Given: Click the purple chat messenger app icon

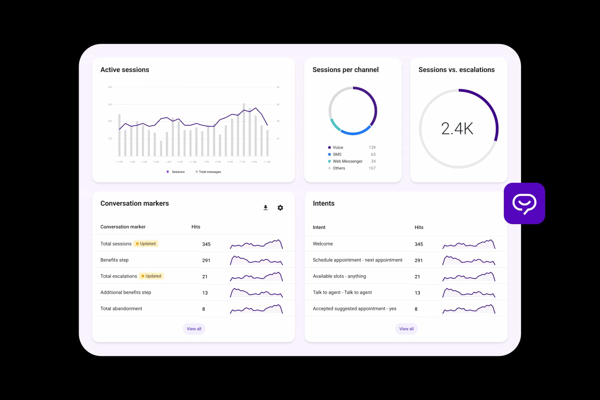Looking at the screenshot, I should 524,203.
